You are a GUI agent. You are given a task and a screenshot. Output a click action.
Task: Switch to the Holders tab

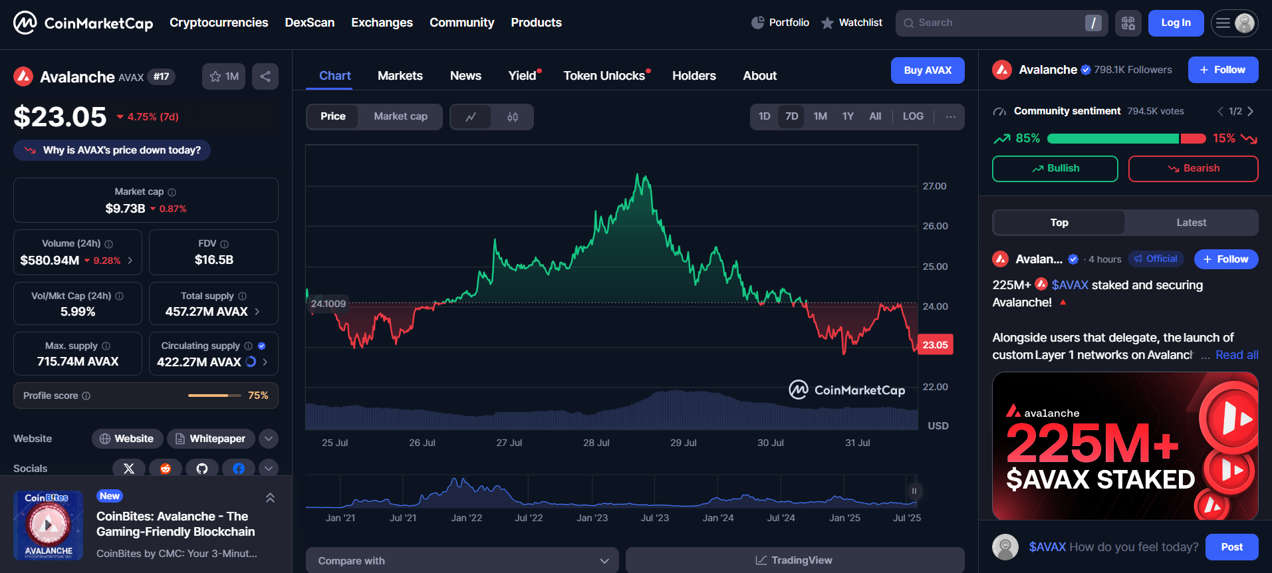tap(694, 76)
